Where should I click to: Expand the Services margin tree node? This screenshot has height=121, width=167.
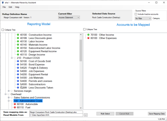[x=9, y=91]
